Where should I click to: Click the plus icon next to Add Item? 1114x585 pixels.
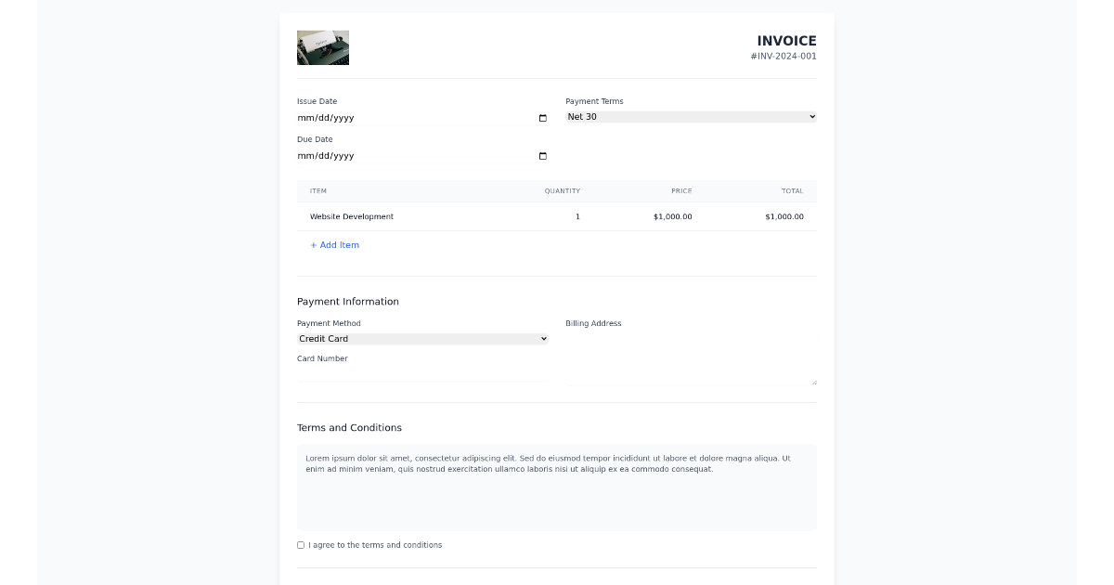pos(313,244)
